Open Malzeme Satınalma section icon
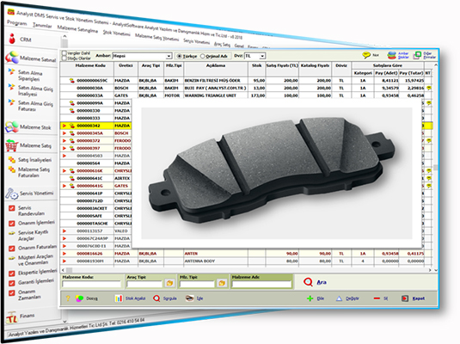 pyautogui.click(x=12, y=58)
